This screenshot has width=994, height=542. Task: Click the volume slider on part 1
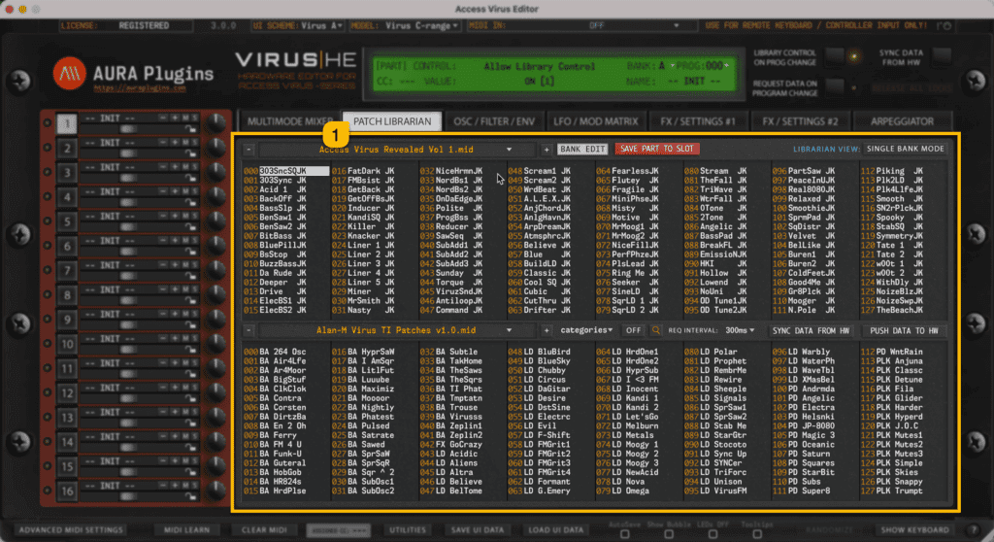point(128,129)
